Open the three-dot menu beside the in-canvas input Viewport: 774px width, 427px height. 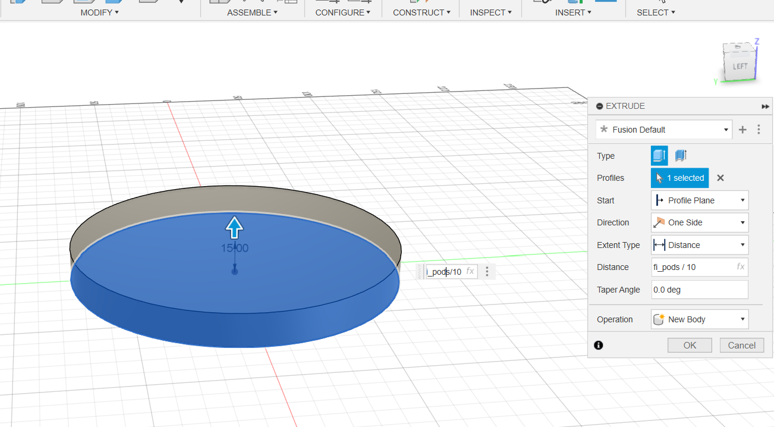click(x=487, y=272)
